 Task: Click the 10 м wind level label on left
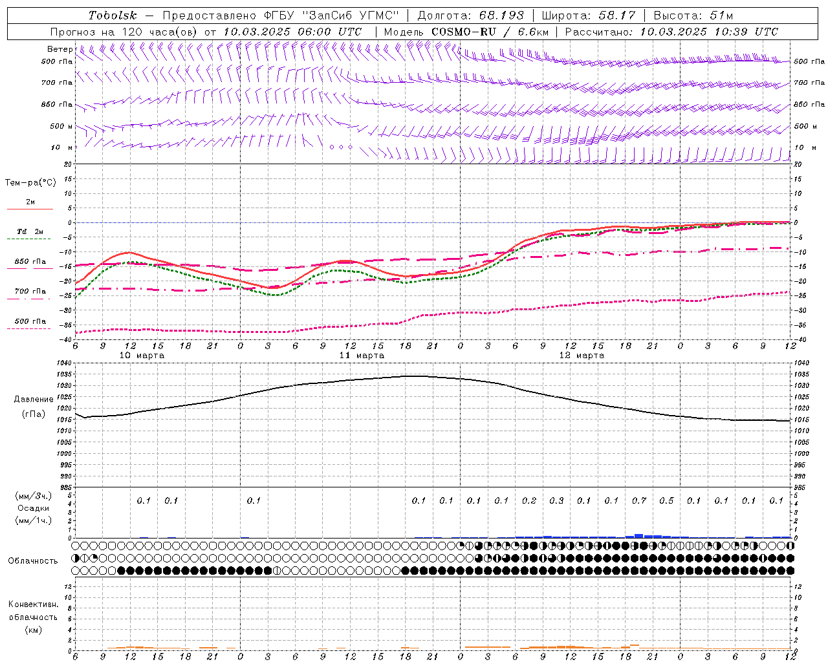tap(62, 147)
